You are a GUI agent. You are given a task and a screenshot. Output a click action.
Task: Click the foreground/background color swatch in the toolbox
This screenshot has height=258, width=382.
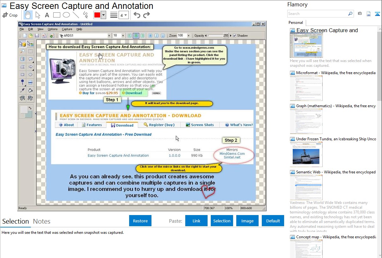26,112
